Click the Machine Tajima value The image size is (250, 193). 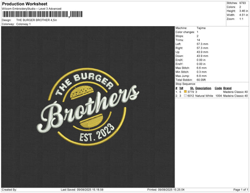click(201, 28)
